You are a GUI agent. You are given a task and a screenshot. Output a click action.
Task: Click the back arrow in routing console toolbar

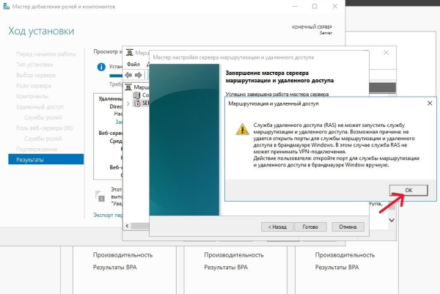tap(128, 75)
